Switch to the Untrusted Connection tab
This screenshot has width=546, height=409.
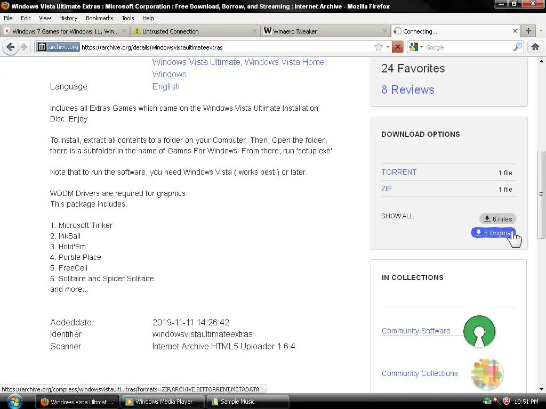click(x=195, y=31)
